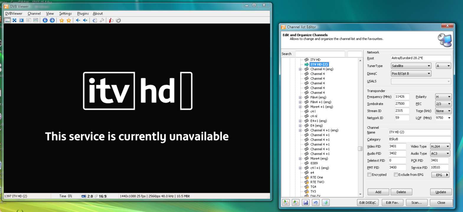
Task: Increase volume with speaker plus icon
Action: (85, 20)
